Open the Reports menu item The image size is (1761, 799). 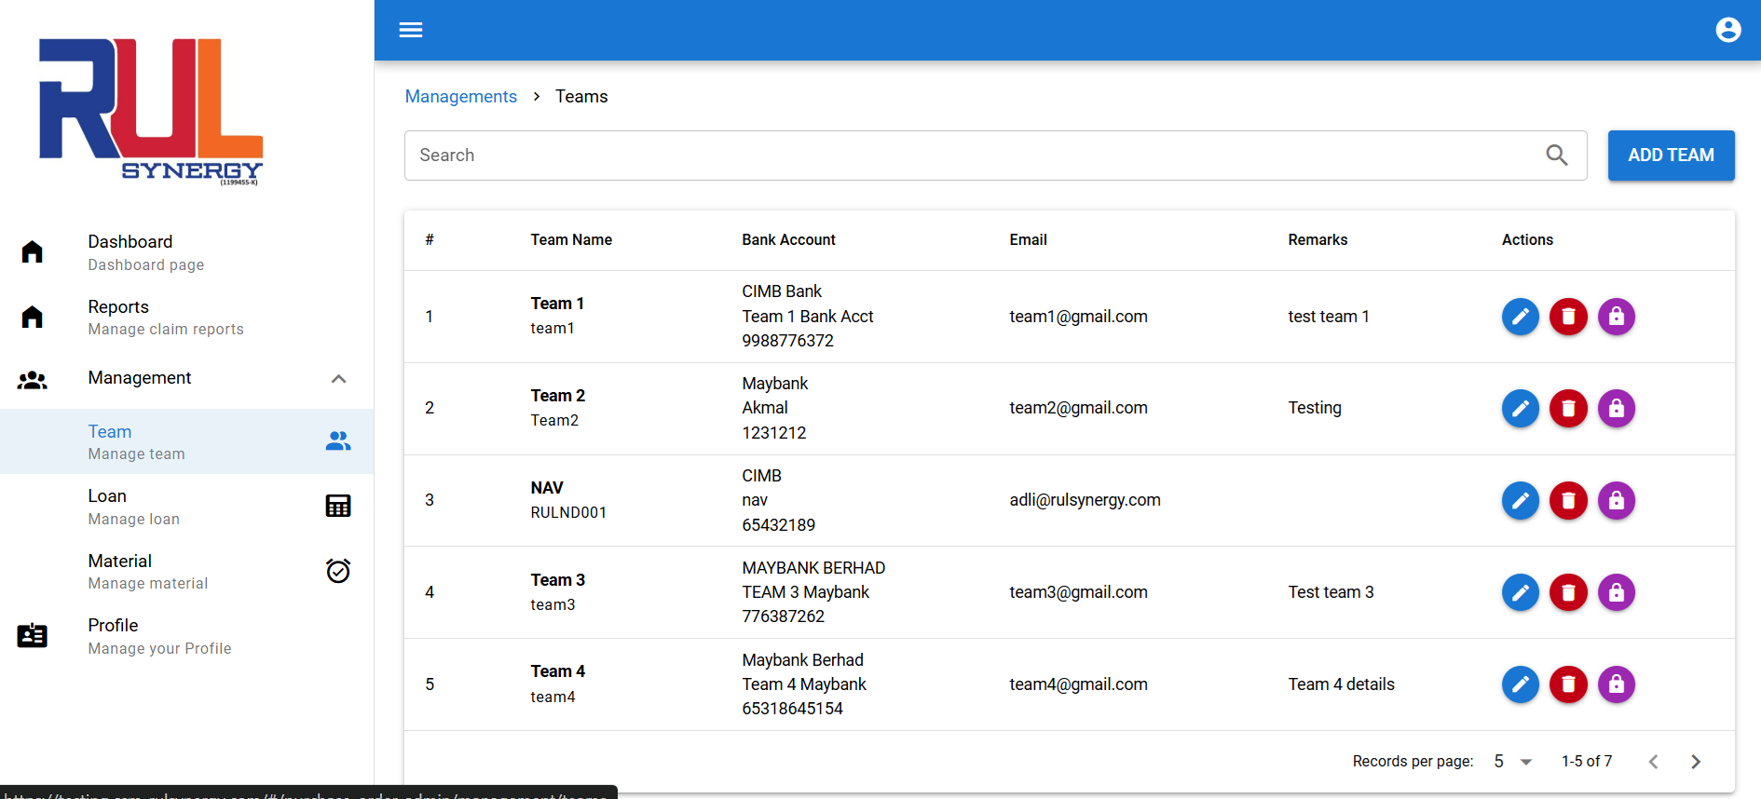click(x=186, y=318)
